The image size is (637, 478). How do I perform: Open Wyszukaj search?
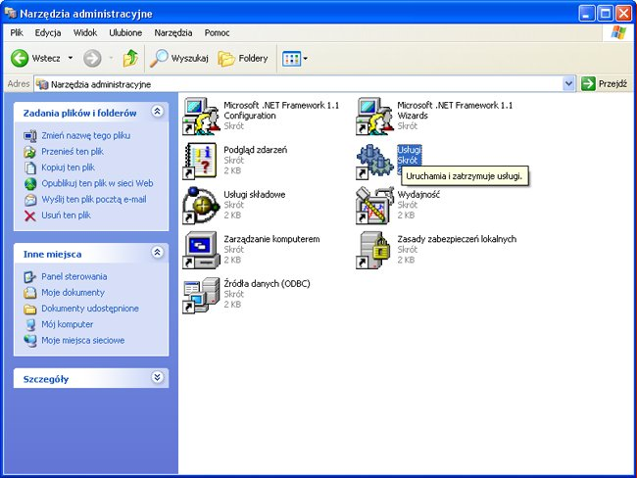click(178, 59)
